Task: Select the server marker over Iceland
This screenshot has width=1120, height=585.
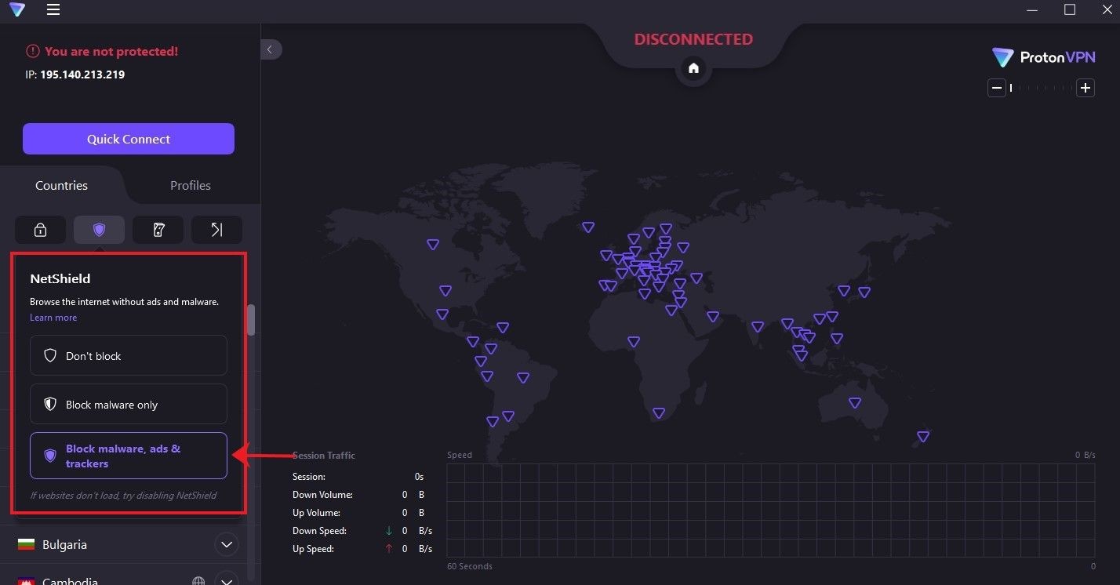Action: [588, 227]
